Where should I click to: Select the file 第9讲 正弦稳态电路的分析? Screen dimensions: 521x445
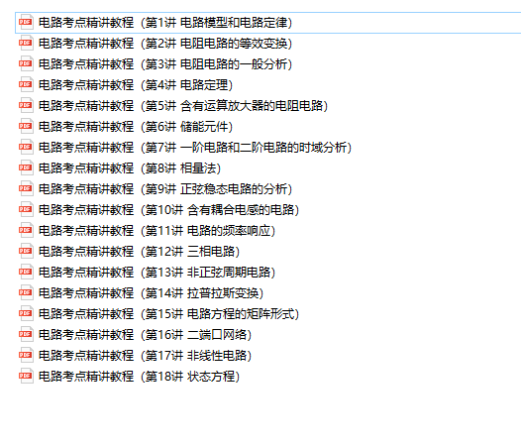165,189
